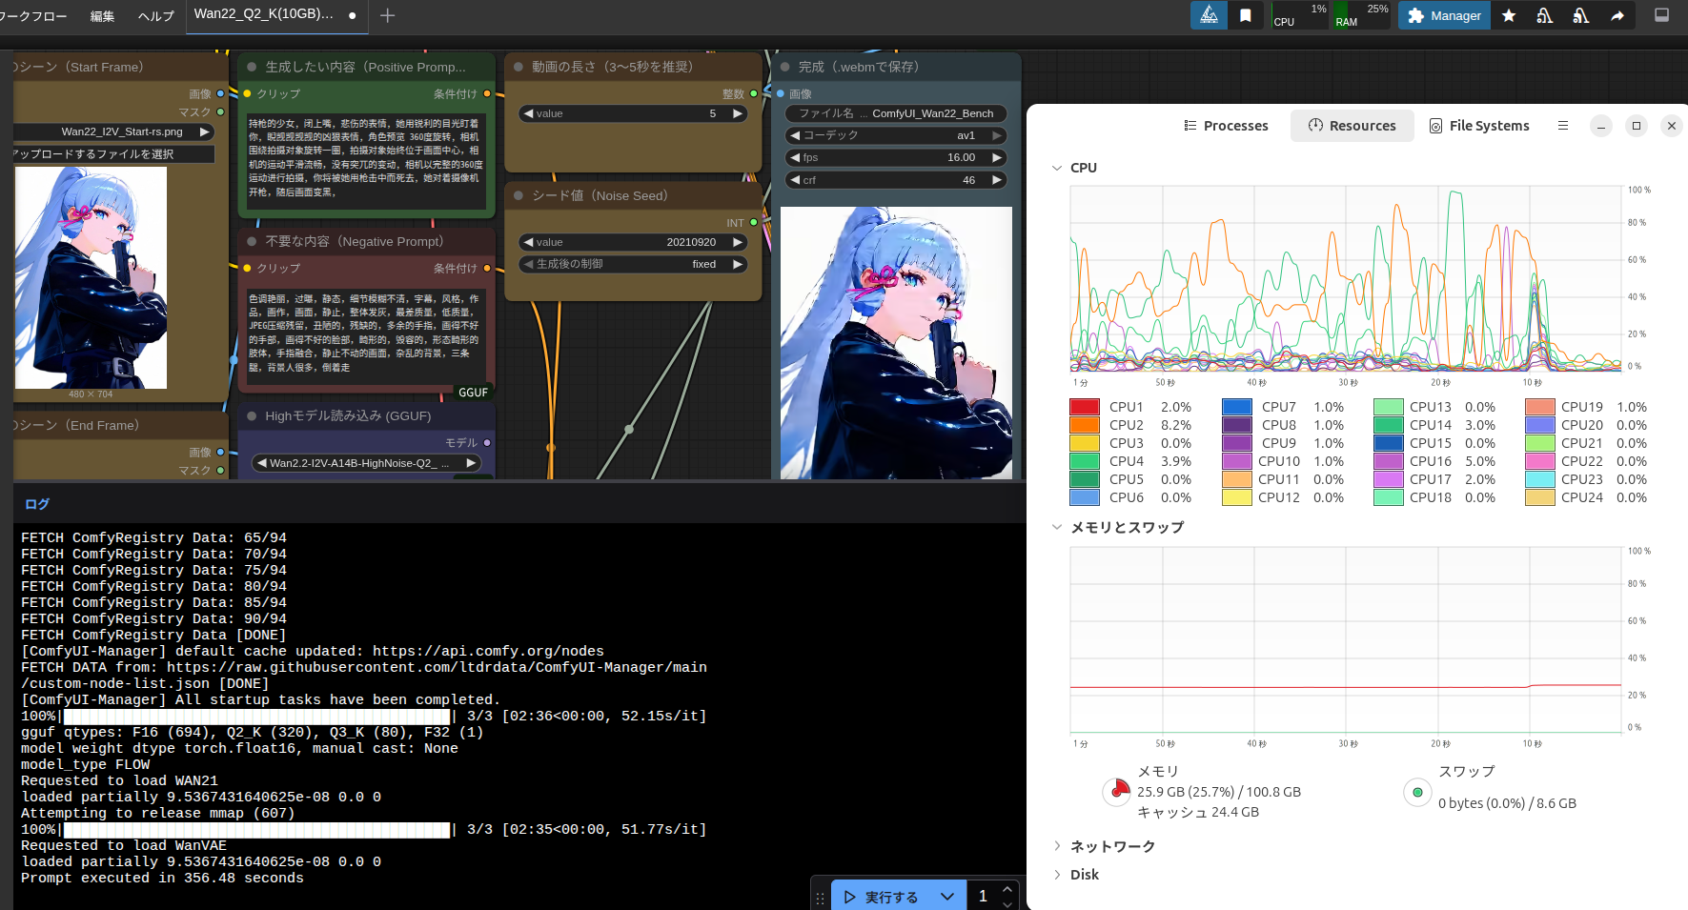Increase the video length value with right arrow

tap(738, 113)
